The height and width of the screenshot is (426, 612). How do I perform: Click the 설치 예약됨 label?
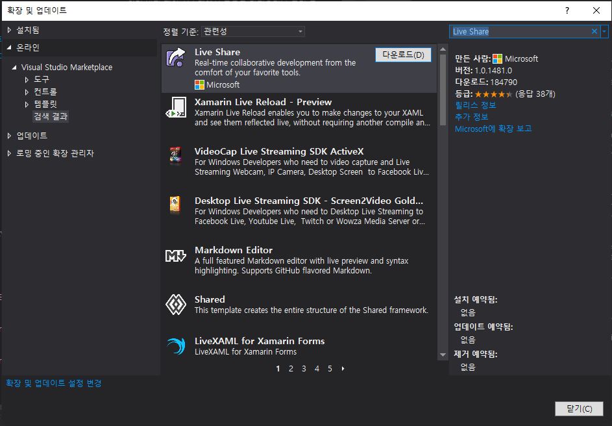[x=476, y=299]
